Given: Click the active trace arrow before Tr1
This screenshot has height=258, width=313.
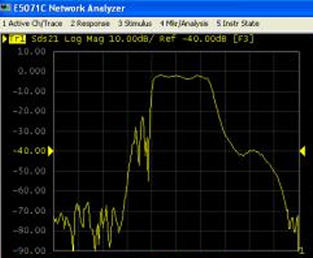Looking at the screenshot, I should (x=4, y=39).
